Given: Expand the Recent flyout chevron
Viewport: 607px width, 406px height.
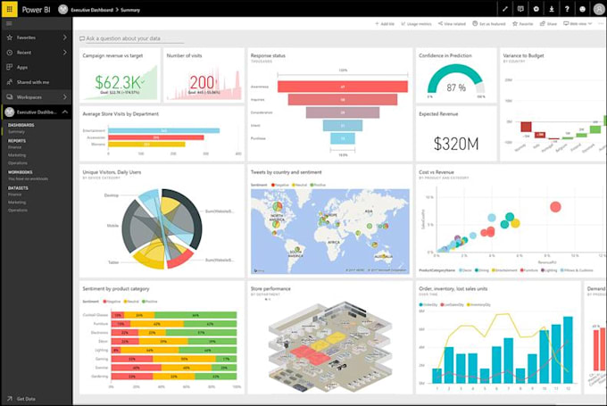Looking at the screenshot, I should coord(64,53).
